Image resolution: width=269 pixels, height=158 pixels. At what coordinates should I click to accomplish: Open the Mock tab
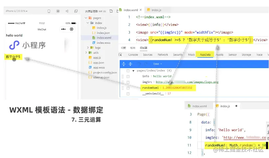191,55
